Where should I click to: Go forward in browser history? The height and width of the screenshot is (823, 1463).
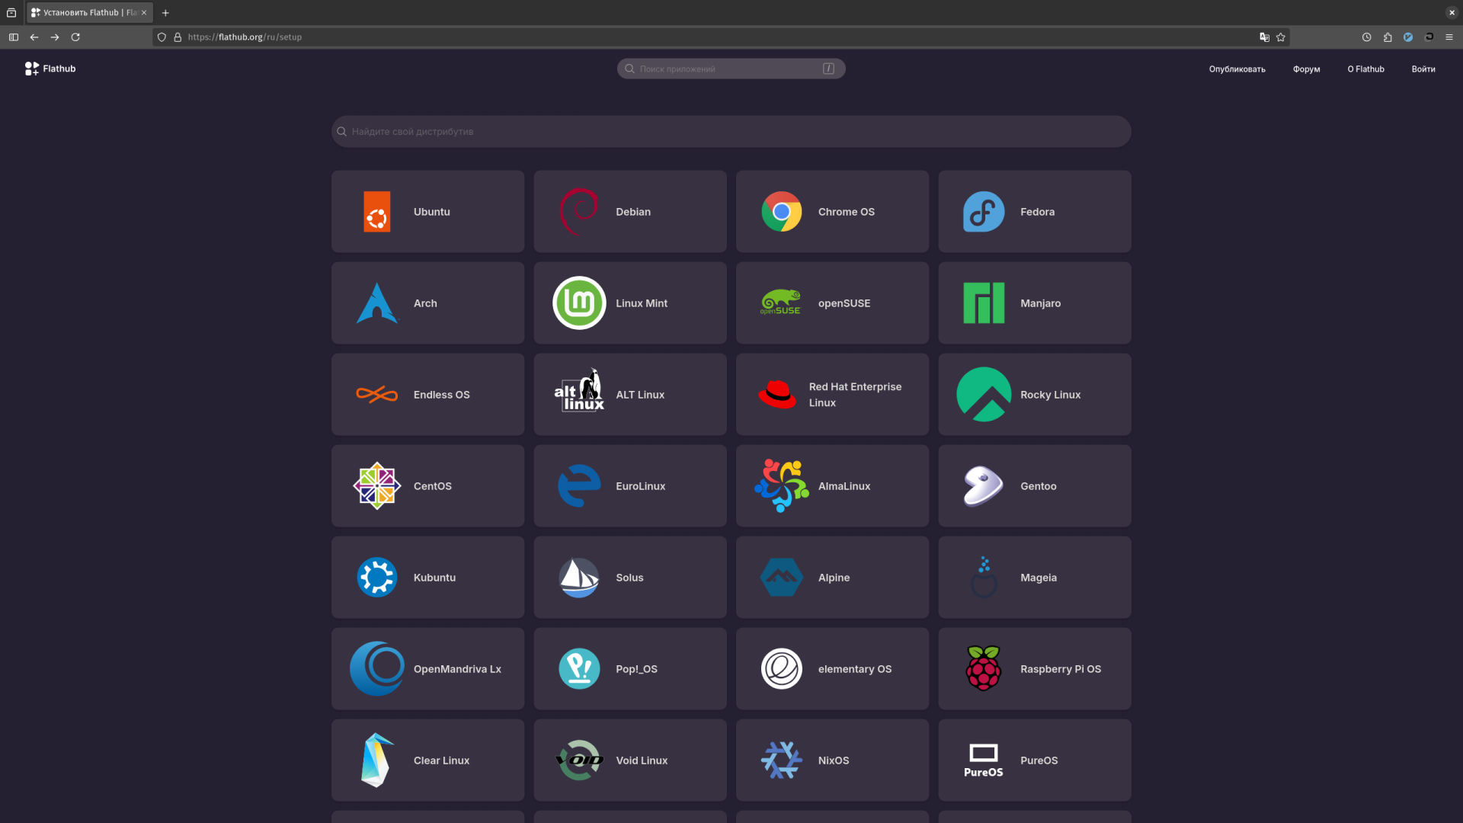tap(55, 37)
